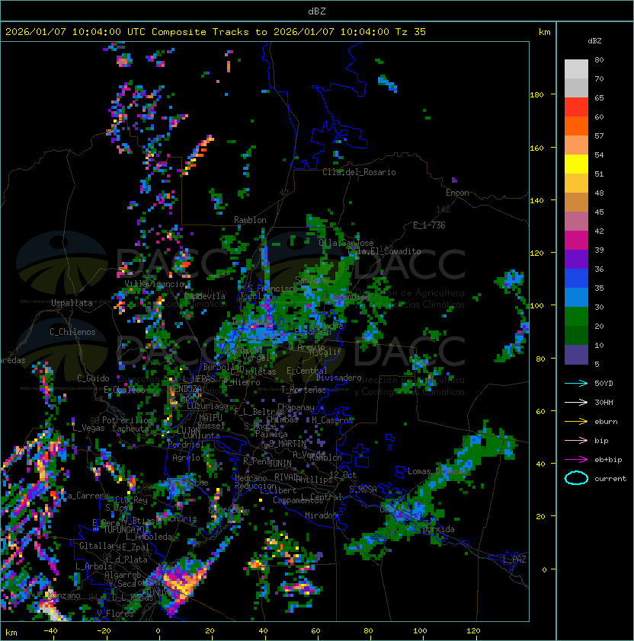Click the 'eburn' legend label
Image resolution: width=634 pixels, height=641 pixels.
(606, 422)
